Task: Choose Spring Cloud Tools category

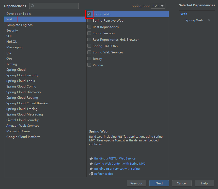Action: point(45,81)
